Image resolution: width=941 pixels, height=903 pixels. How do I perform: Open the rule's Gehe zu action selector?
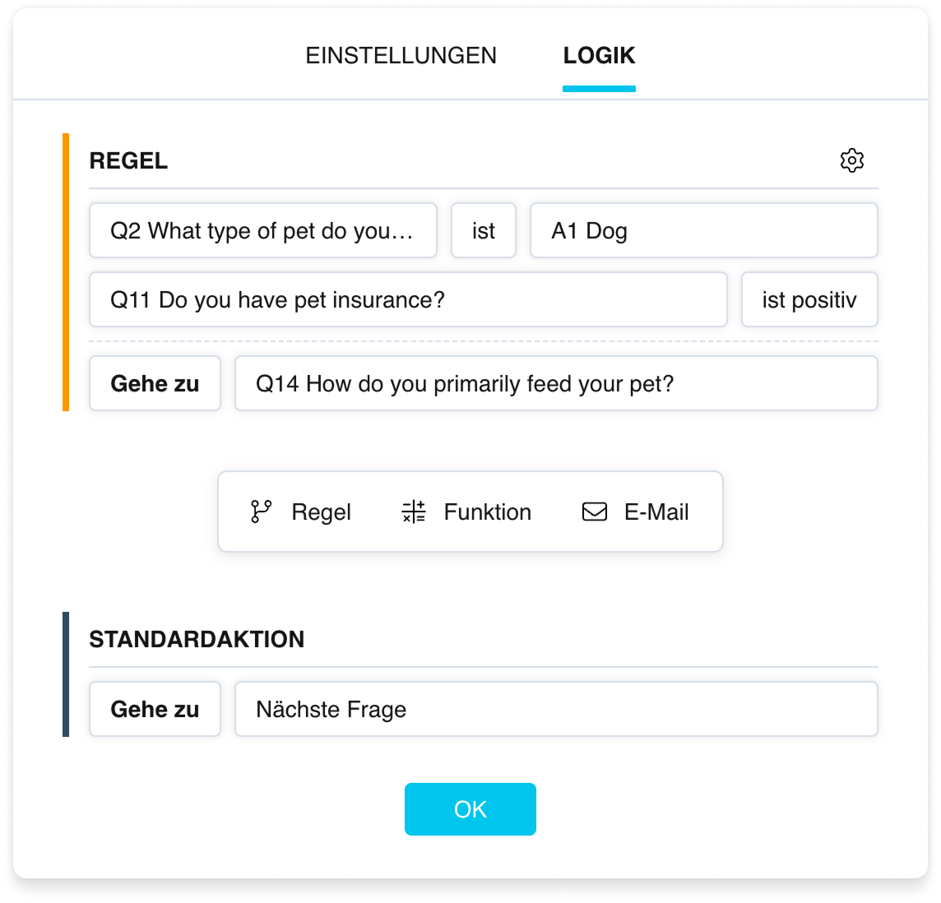(155, 383)
